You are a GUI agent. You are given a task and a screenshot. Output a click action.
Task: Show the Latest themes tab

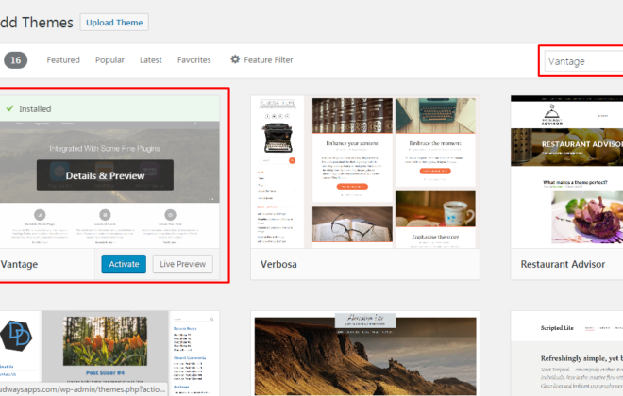(x=151, y=60)
